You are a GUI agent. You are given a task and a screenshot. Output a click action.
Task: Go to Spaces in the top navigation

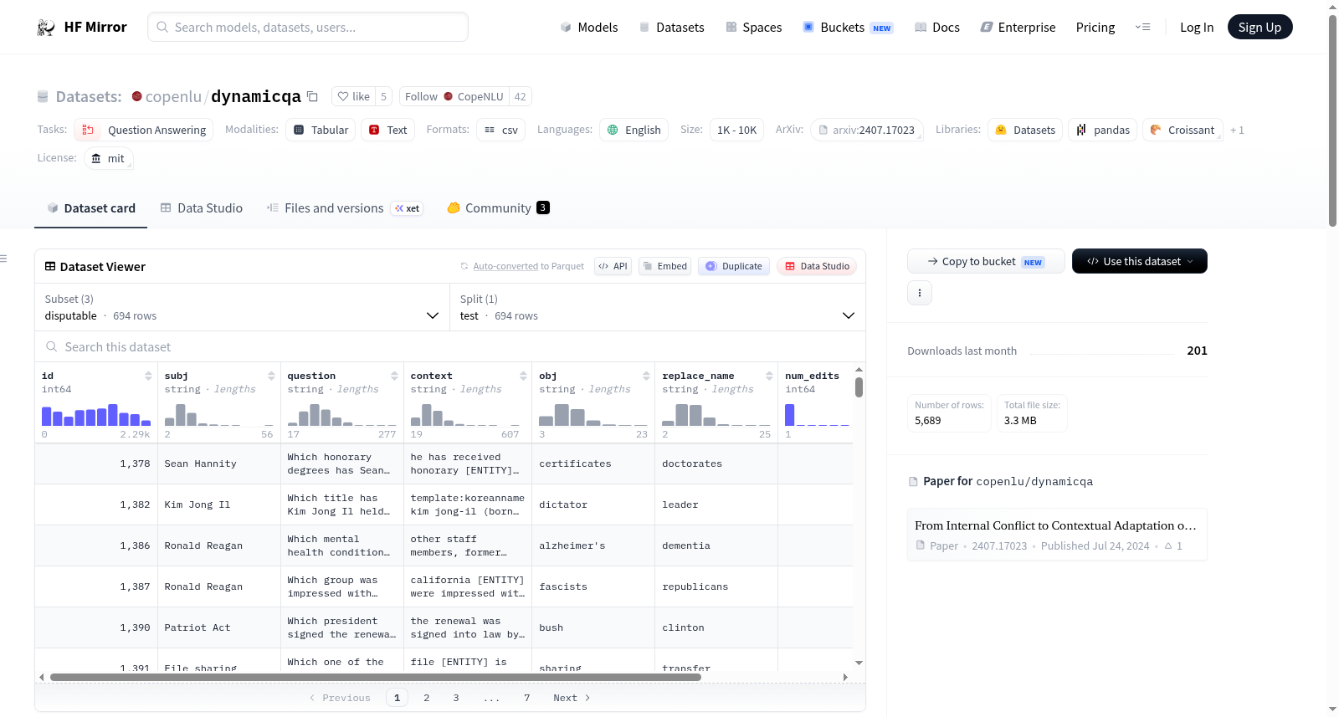(x=753, y=28)
